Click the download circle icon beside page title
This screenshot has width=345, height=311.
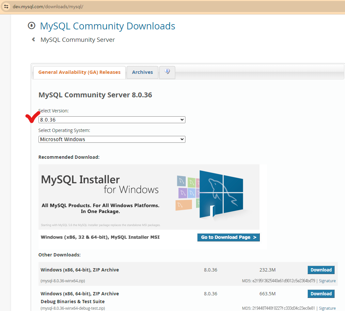click(31, 25)
